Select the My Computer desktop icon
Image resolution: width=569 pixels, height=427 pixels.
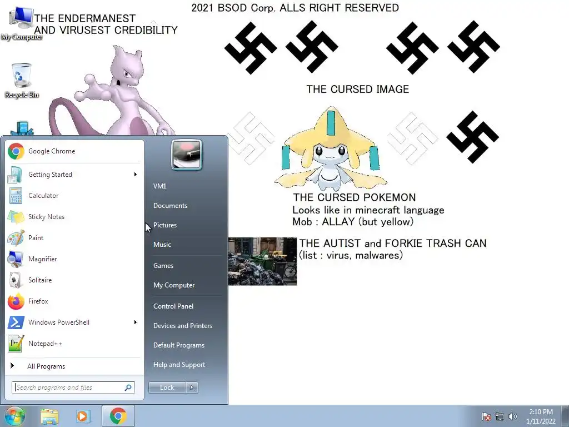(x=22, y=23)
